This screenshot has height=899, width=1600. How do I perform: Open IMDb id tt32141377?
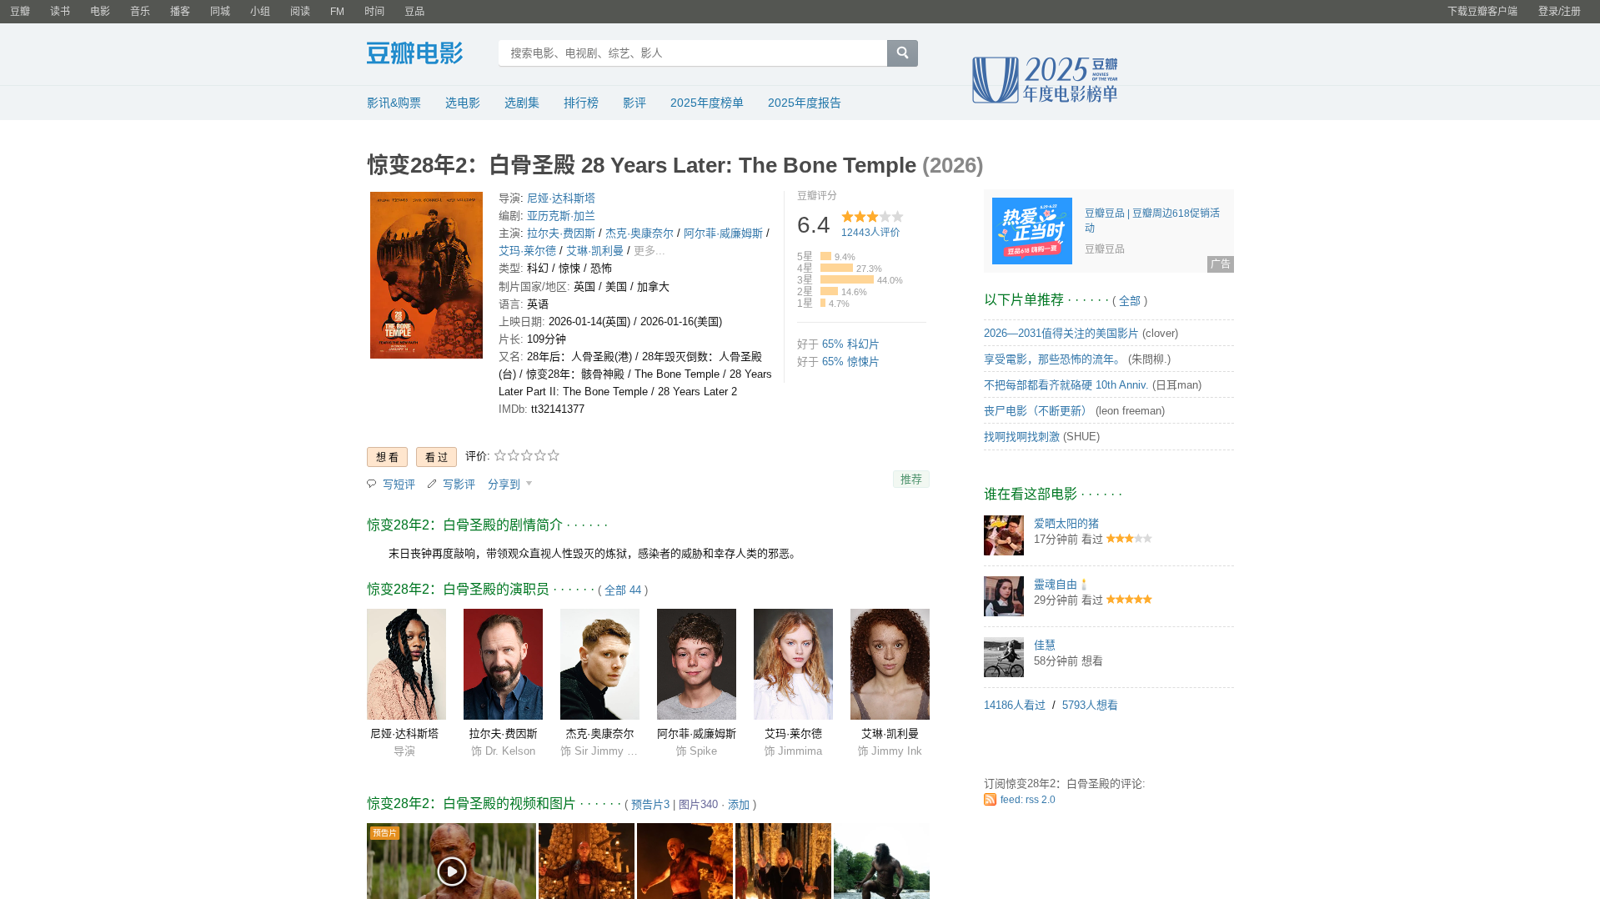click(x=558, y=409)
